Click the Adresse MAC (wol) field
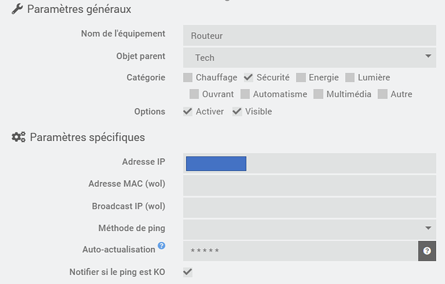 coord(310,185)
